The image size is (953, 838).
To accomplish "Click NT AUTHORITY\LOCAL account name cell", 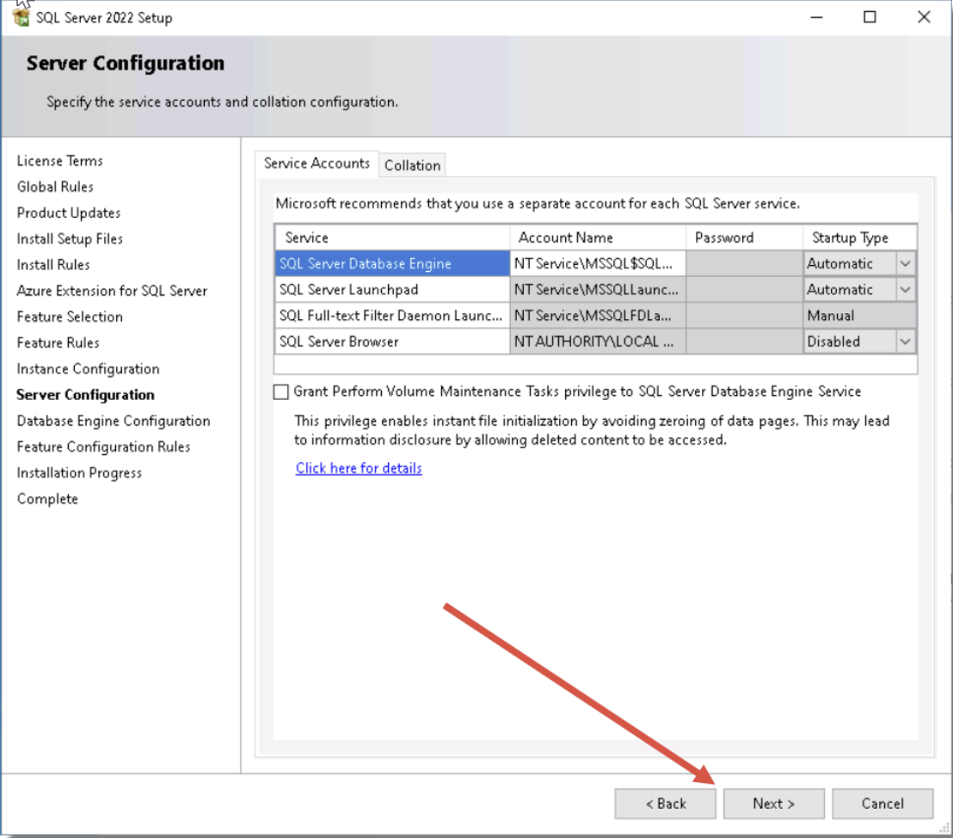I will [598, 342].
